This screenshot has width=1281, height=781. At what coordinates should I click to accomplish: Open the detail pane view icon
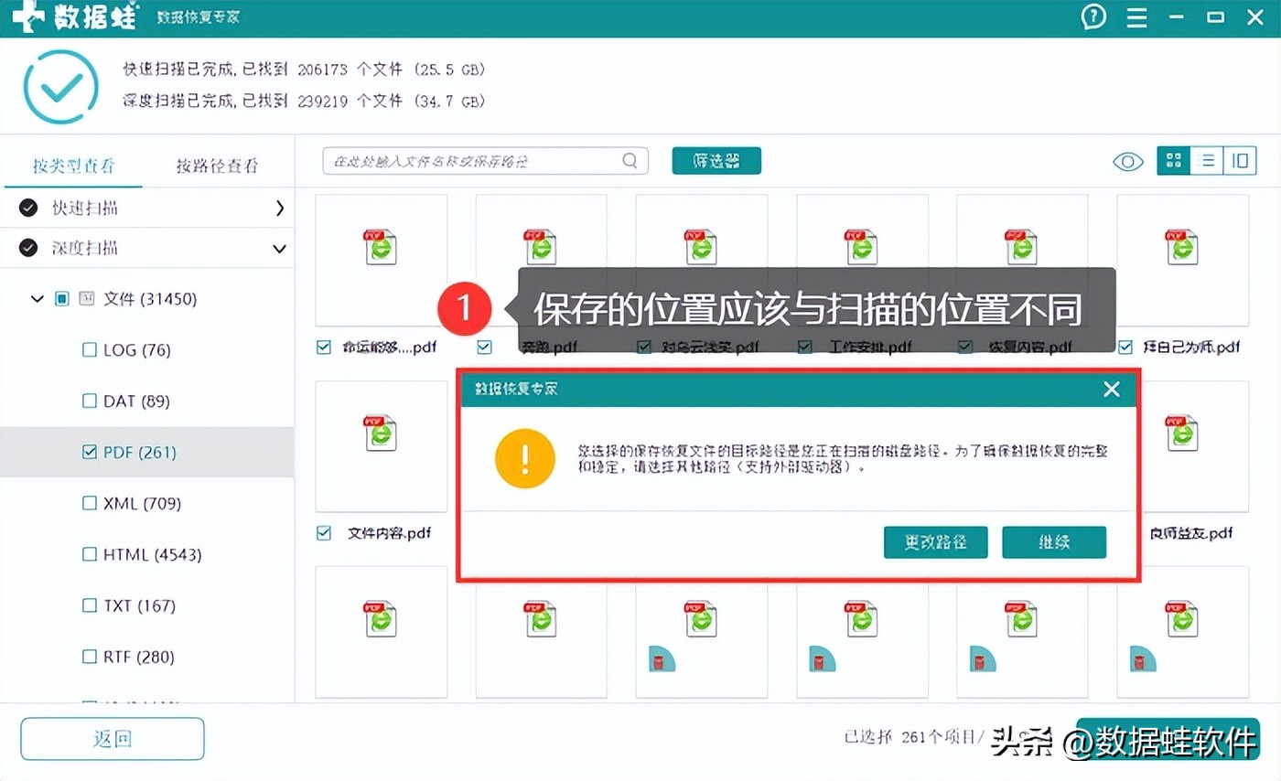[1239, 160]
